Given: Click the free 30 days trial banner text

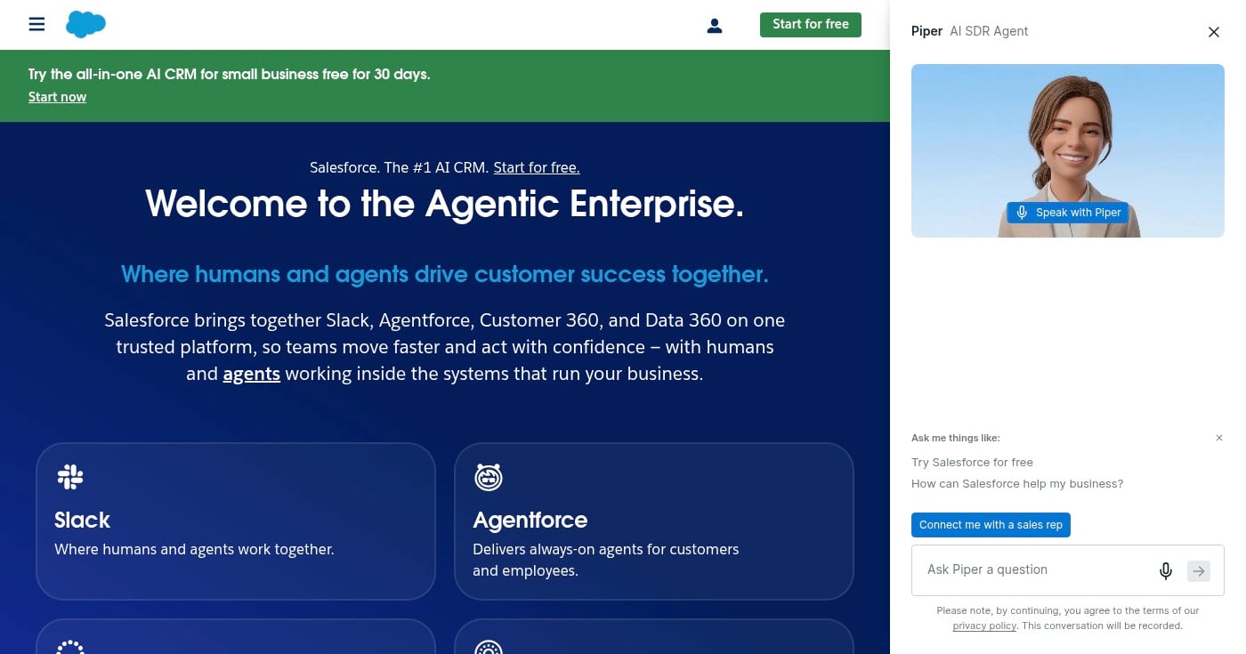Looking at the screenshot, I should [229, 74].
